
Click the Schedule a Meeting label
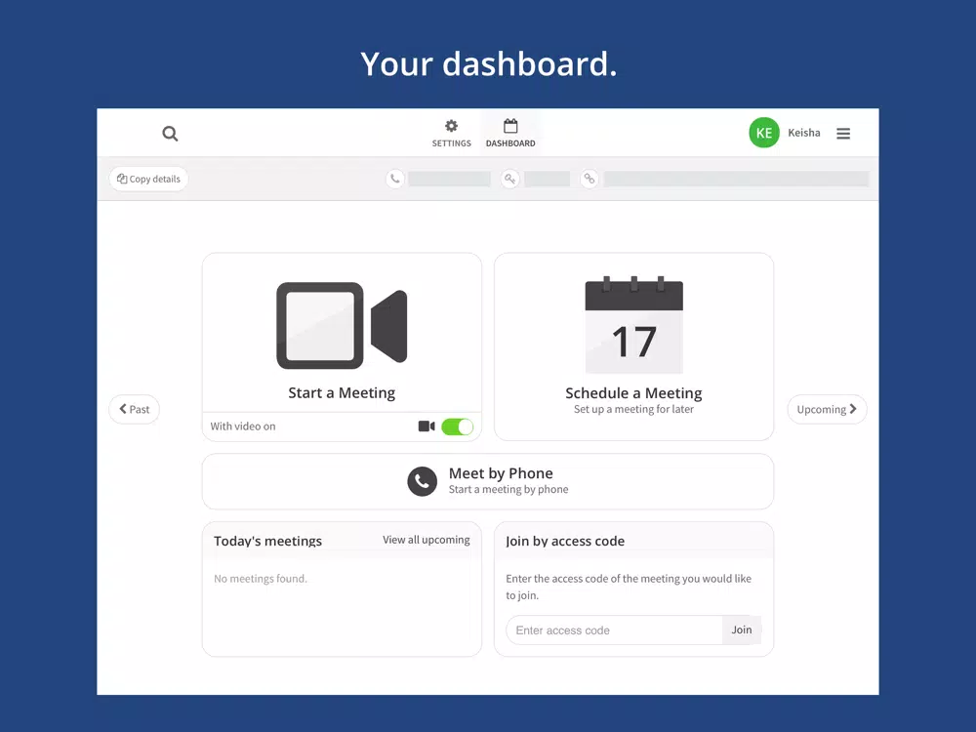633,392
